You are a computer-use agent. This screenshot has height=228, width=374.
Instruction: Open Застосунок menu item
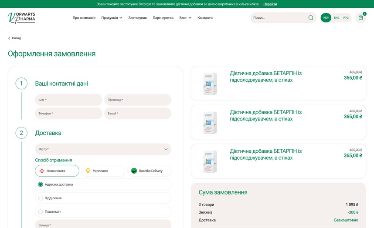[138, 18]
